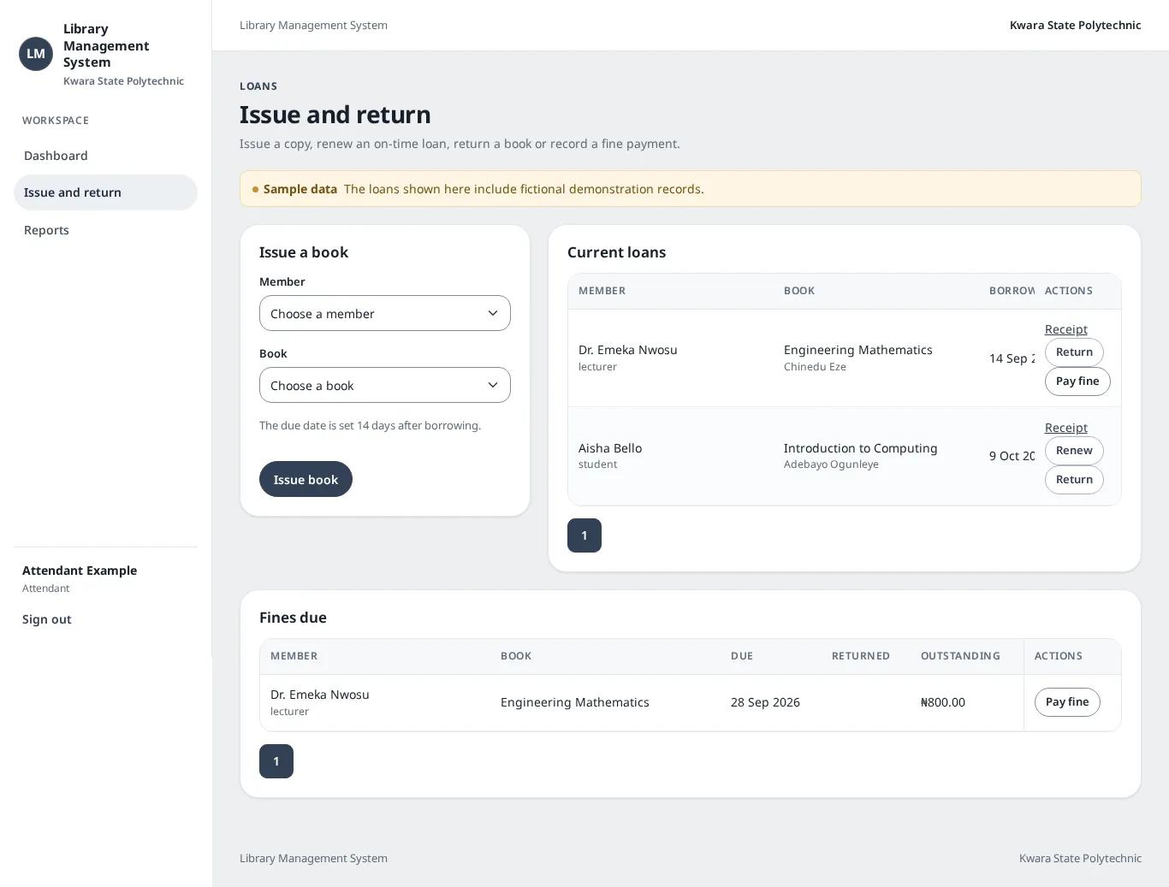The height and width of the screenshot is (887, 1169).
Task: Click the Library Management System header breadcrumb
Action: pyautogui.click(x=313, y=26)
